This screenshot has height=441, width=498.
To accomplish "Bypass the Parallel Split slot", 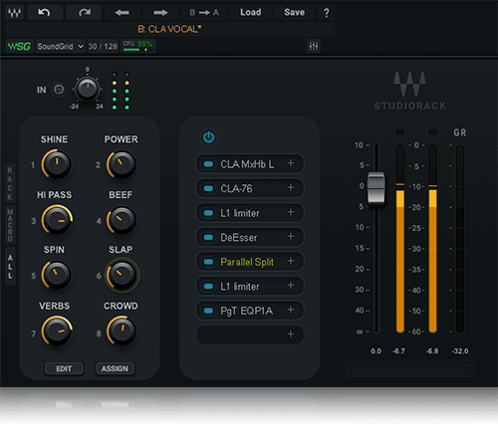I will [208, 262].
